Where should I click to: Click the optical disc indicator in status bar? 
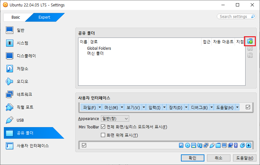click(x=188, y=145)
